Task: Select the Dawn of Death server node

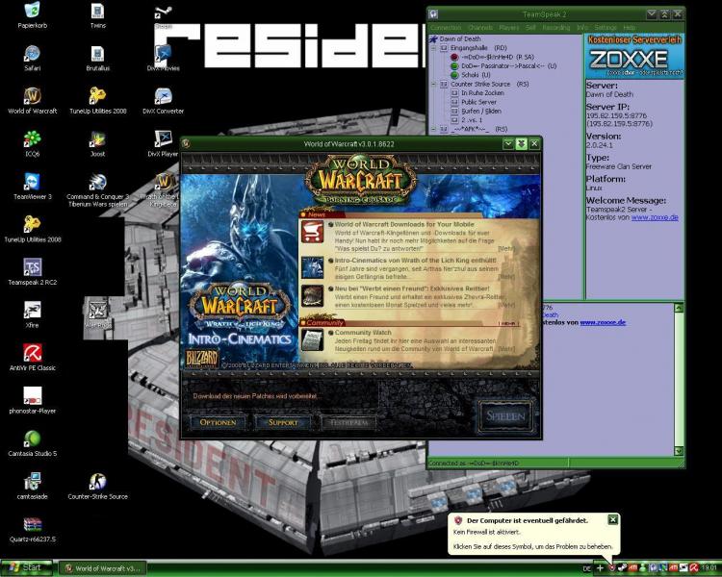Action: (x=459, y=39)
